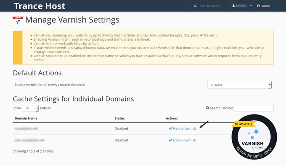This screenshot has height=166, width=286.
Task: Open the Show entries count dropdown
Action: [30, 108]
